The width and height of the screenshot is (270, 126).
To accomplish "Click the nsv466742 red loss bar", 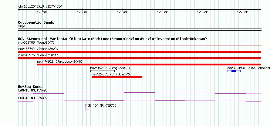I will pos(140,52).
